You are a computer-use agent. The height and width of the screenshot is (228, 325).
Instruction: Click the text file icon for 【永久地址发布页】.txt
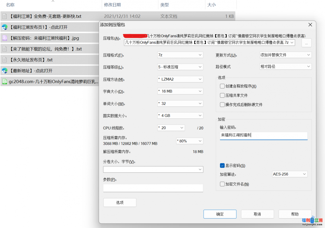pos(4,60)
